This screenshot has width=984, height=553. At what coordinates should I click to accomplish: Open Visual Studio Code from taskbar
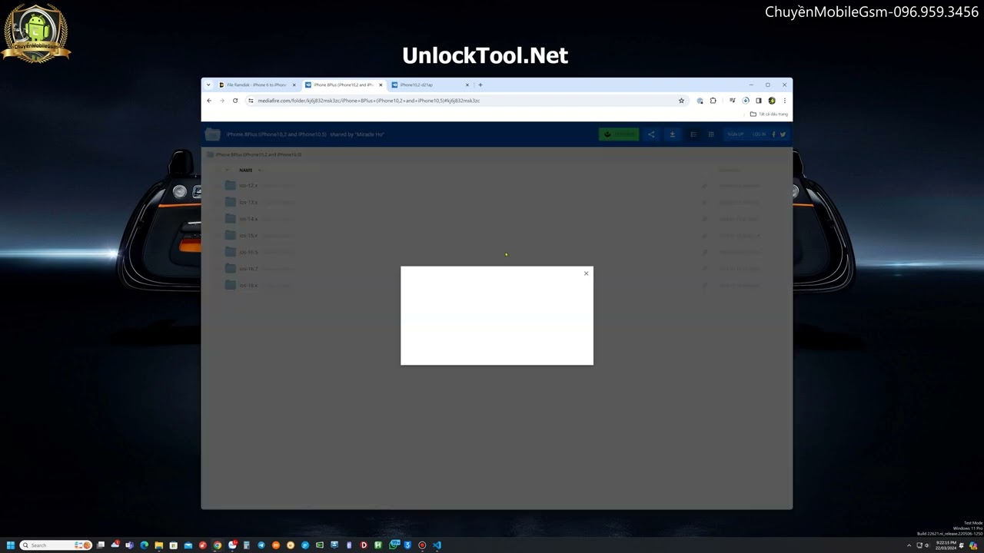(437, 545)
